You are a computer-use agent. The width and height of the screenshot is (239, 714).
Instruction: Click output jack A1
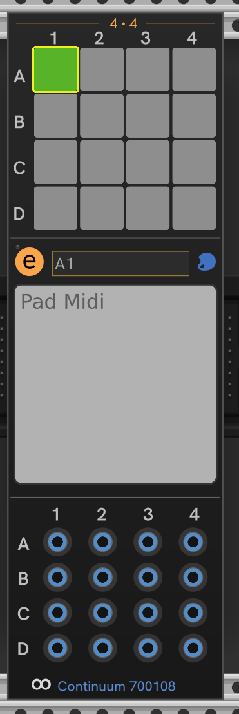pos(57,542)
